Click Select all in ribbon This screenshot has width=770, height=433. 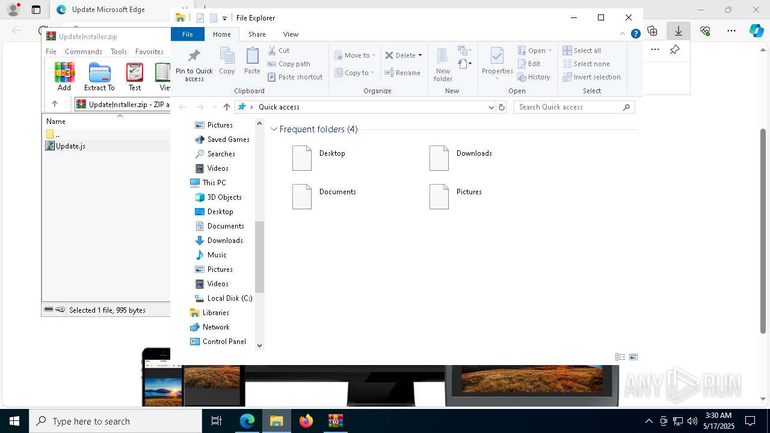click(582, 51)
